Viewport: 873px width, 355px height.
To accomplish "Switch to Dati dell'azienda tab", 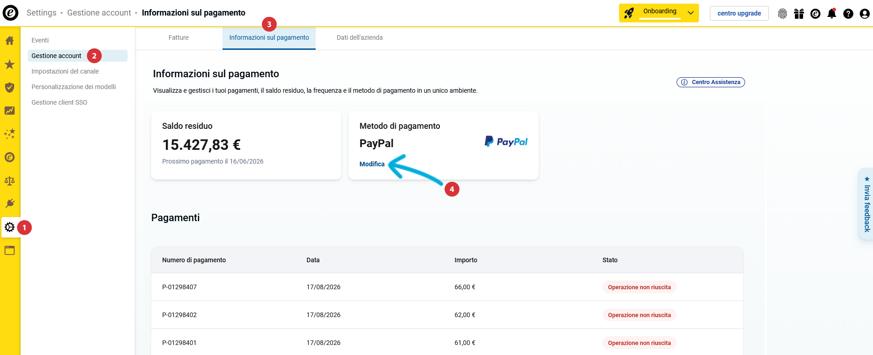I will pos(360,37).
